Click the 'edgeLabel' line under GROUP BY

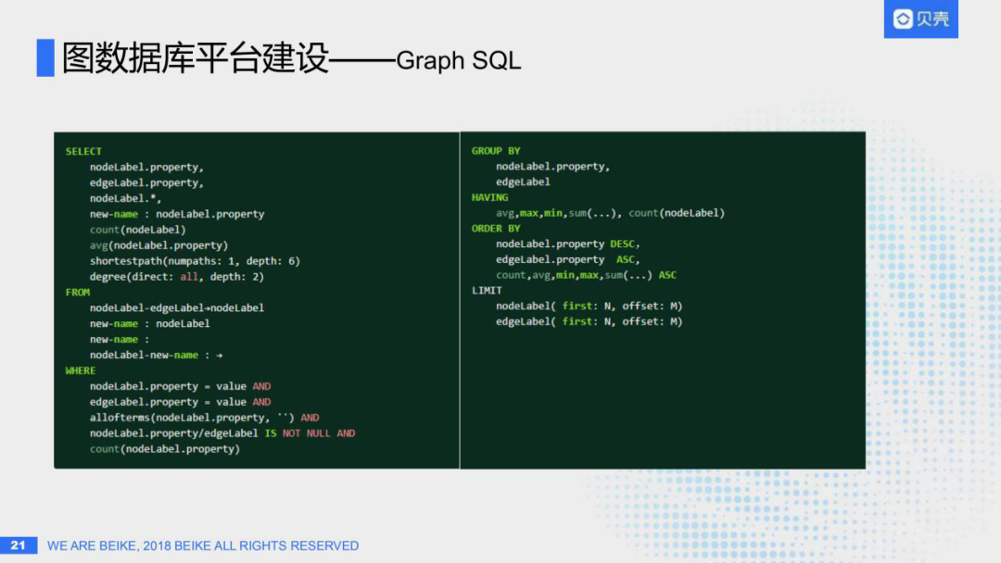click(x=523, y=181)
